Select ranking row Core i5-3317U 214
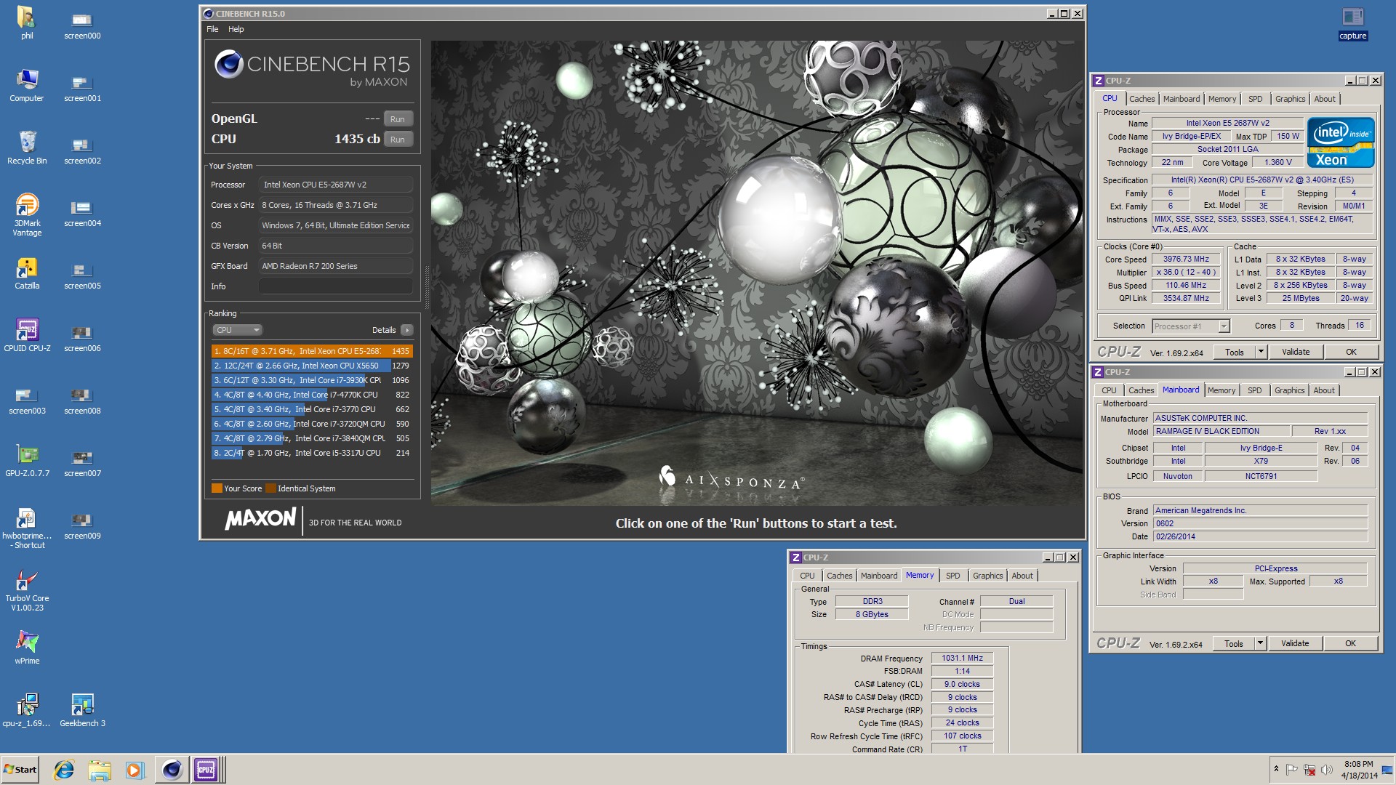The width and height of the screenshot is (1396, 785). [312, 453]
